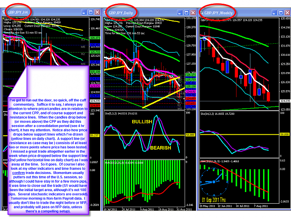Click the MACD label in the Daily window
Image resolution: width=291 pixels, height=219 pixels.
tap(124, 163)
